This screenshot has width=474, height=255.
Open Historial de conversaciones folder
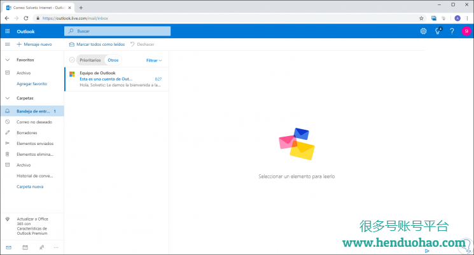click(x=32, y=176)
